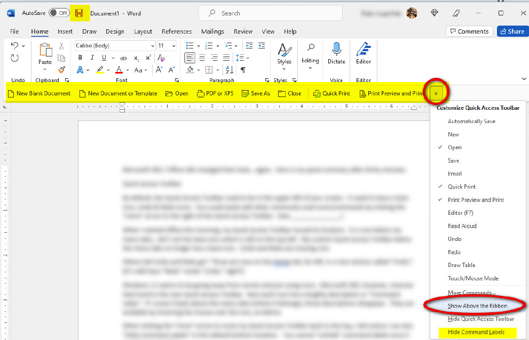Uncheck Print Preview and Print option
Viewport: 529px width, 340px height.
[x=476, y=200]
